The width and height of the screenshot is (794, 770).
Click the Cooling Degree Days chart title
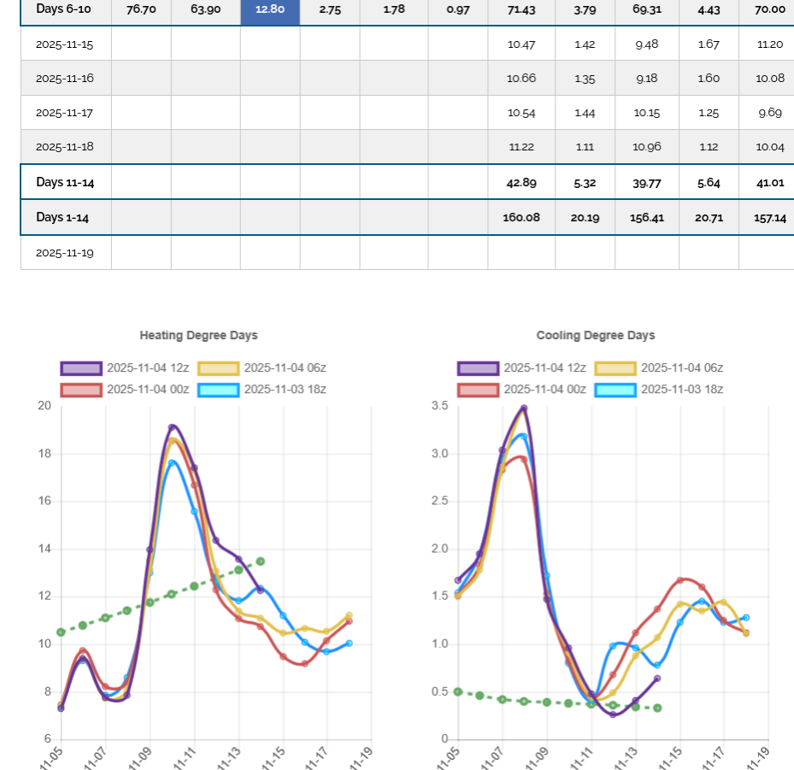[x=596, y=335]
